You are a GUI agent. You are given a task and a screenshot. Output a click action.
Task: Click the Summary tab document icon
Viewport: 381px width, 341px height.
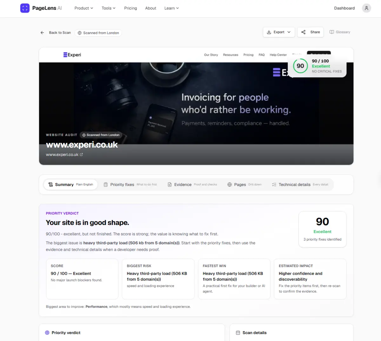tap(50, 184)
